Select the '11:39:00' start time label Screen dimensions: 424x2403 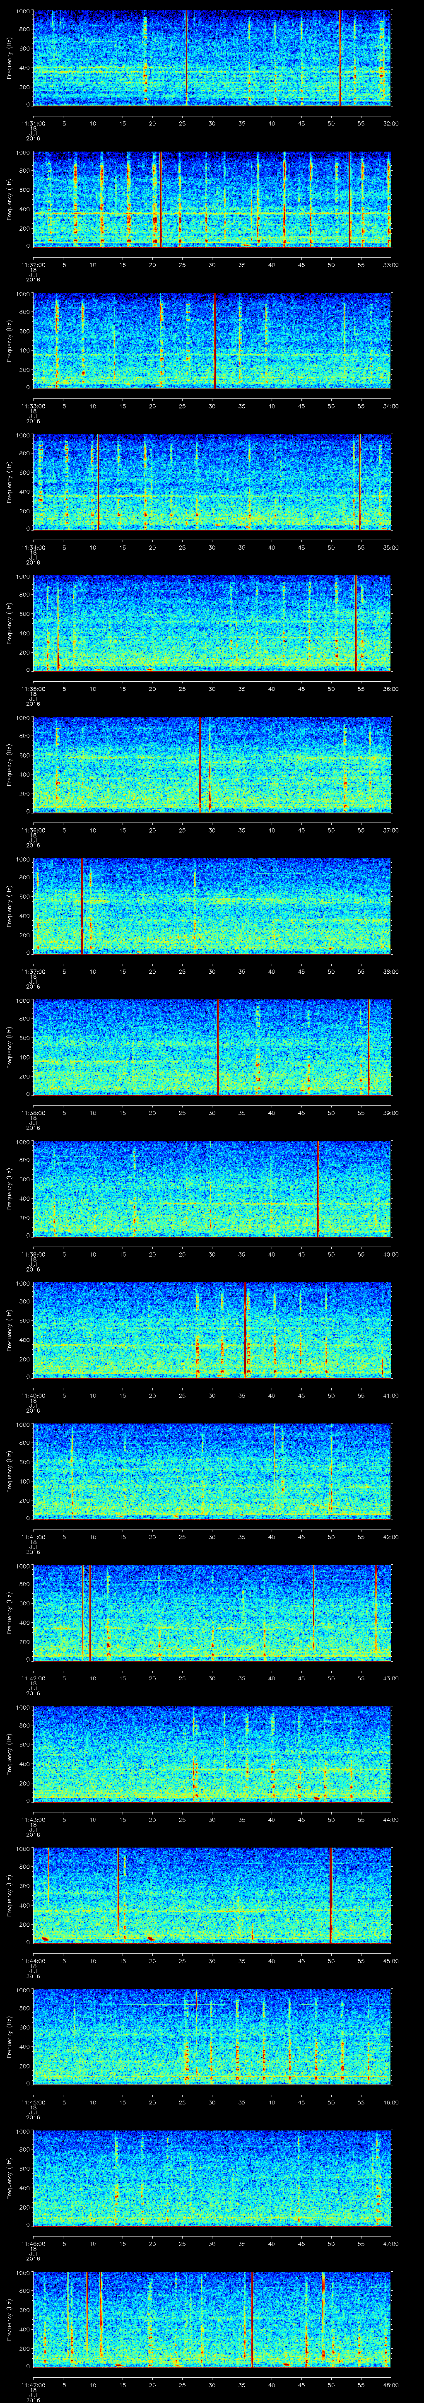(x=33, y=1254)
